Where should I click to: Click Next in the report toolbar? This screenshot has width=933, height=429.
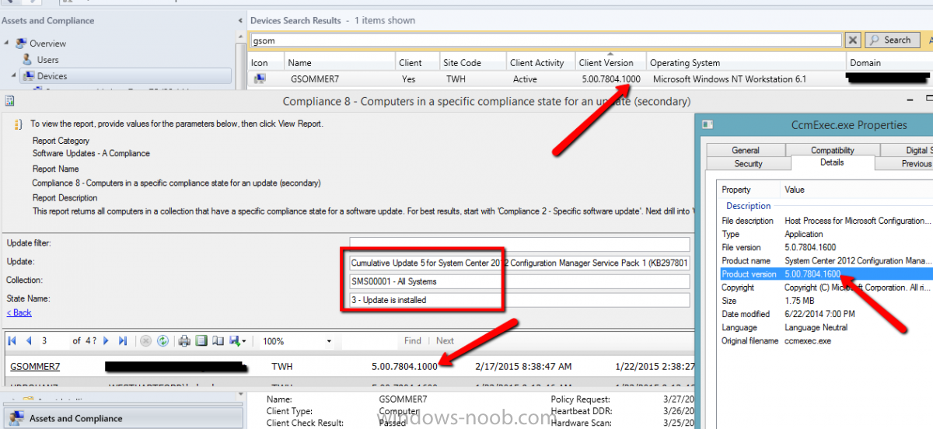tap(445, 341)
